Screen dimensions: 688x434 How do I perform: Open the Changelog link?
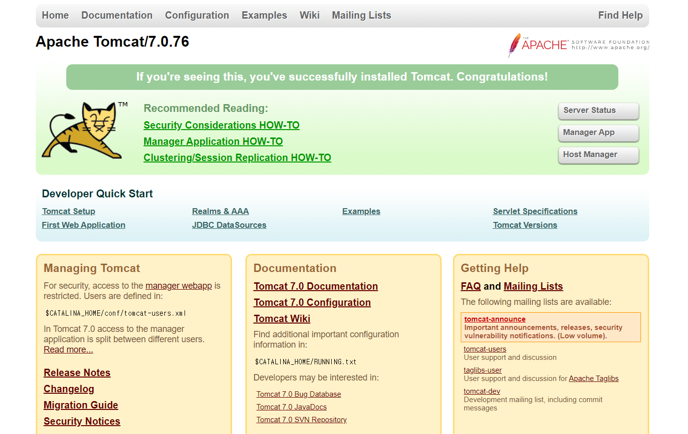coord(69,389)
